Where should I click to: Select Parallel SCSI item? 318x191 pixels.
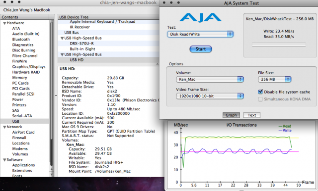(23, 94)
